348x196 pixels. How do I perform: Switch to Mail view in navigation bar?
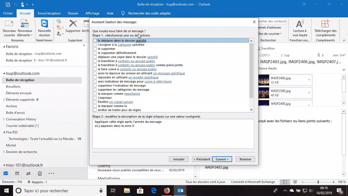[x=6, y=173]
